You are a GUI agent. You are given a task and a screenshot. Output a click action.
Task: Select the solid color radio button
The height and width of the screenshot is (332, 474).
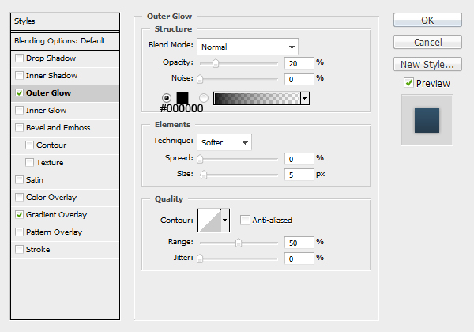click(x=166, y=98)
